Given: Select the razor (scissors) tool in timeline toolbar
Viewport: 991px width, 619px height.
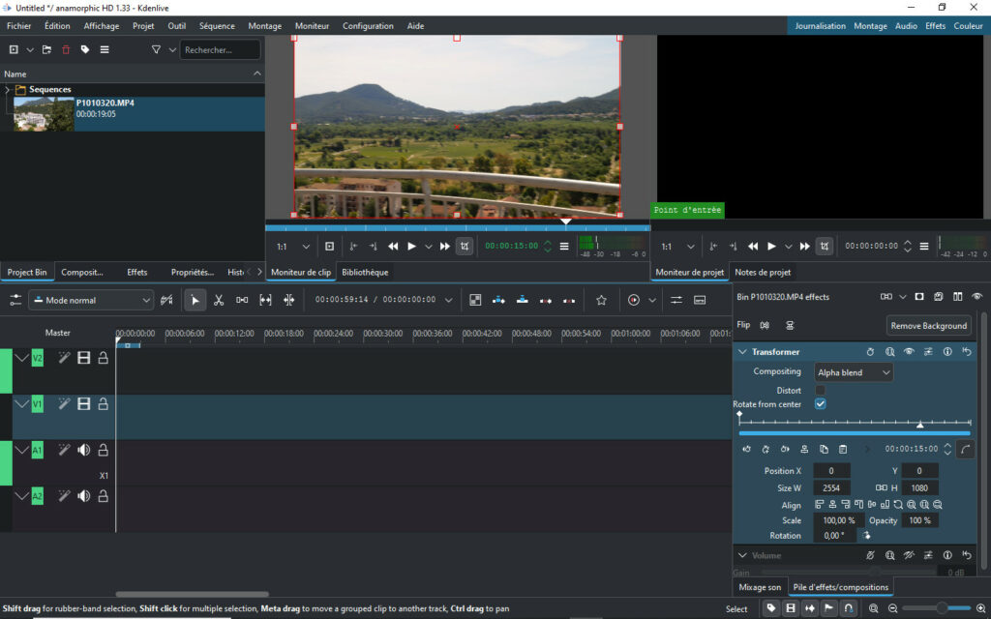Looking at the screenshot, I should click(x=219, y=300).
